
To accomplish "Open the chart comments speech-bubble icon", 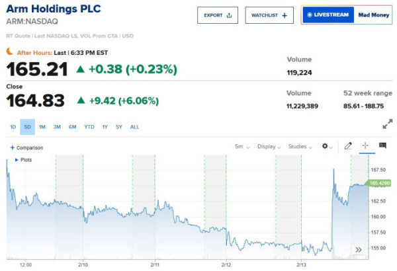I will click(x=382, y=146).
